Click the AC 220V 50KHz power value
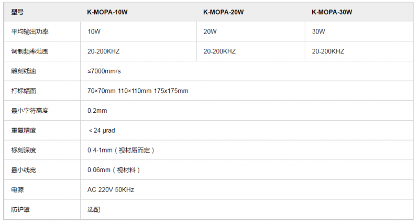 click(x=111, y=189)
